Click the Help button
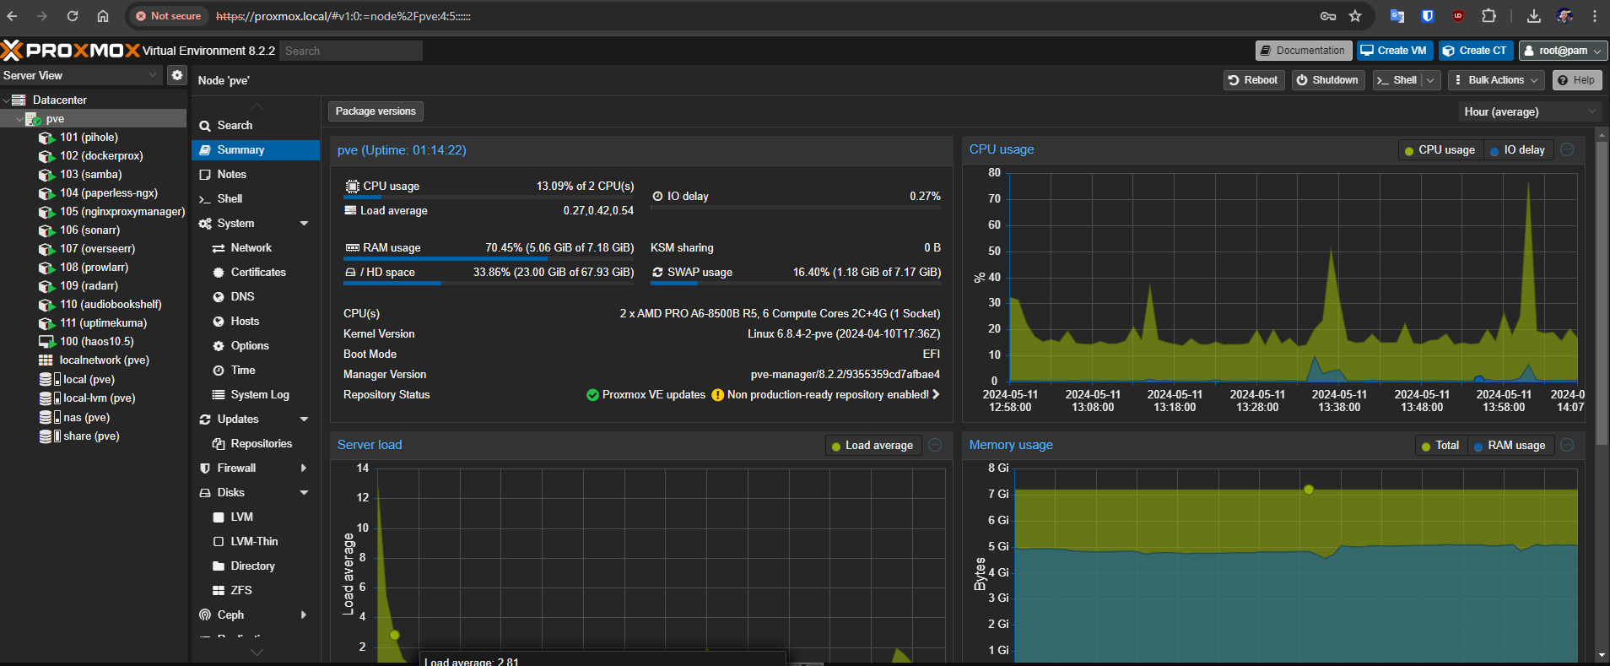This screenshot has width=1610, height=666. (x=1576, y=80)
